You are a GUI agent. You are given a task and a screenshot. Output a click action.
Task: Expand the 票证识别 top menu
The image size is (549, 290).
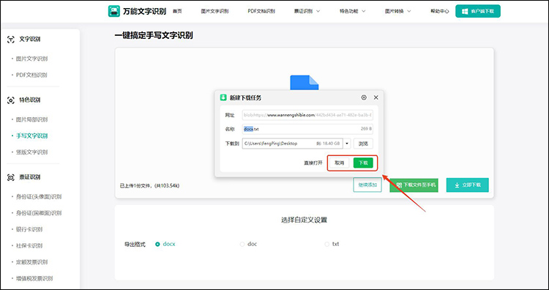(307, 11)
